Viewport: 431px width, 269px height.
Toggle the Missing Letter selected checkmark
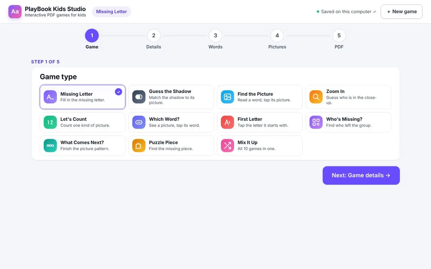pos(119,92)
